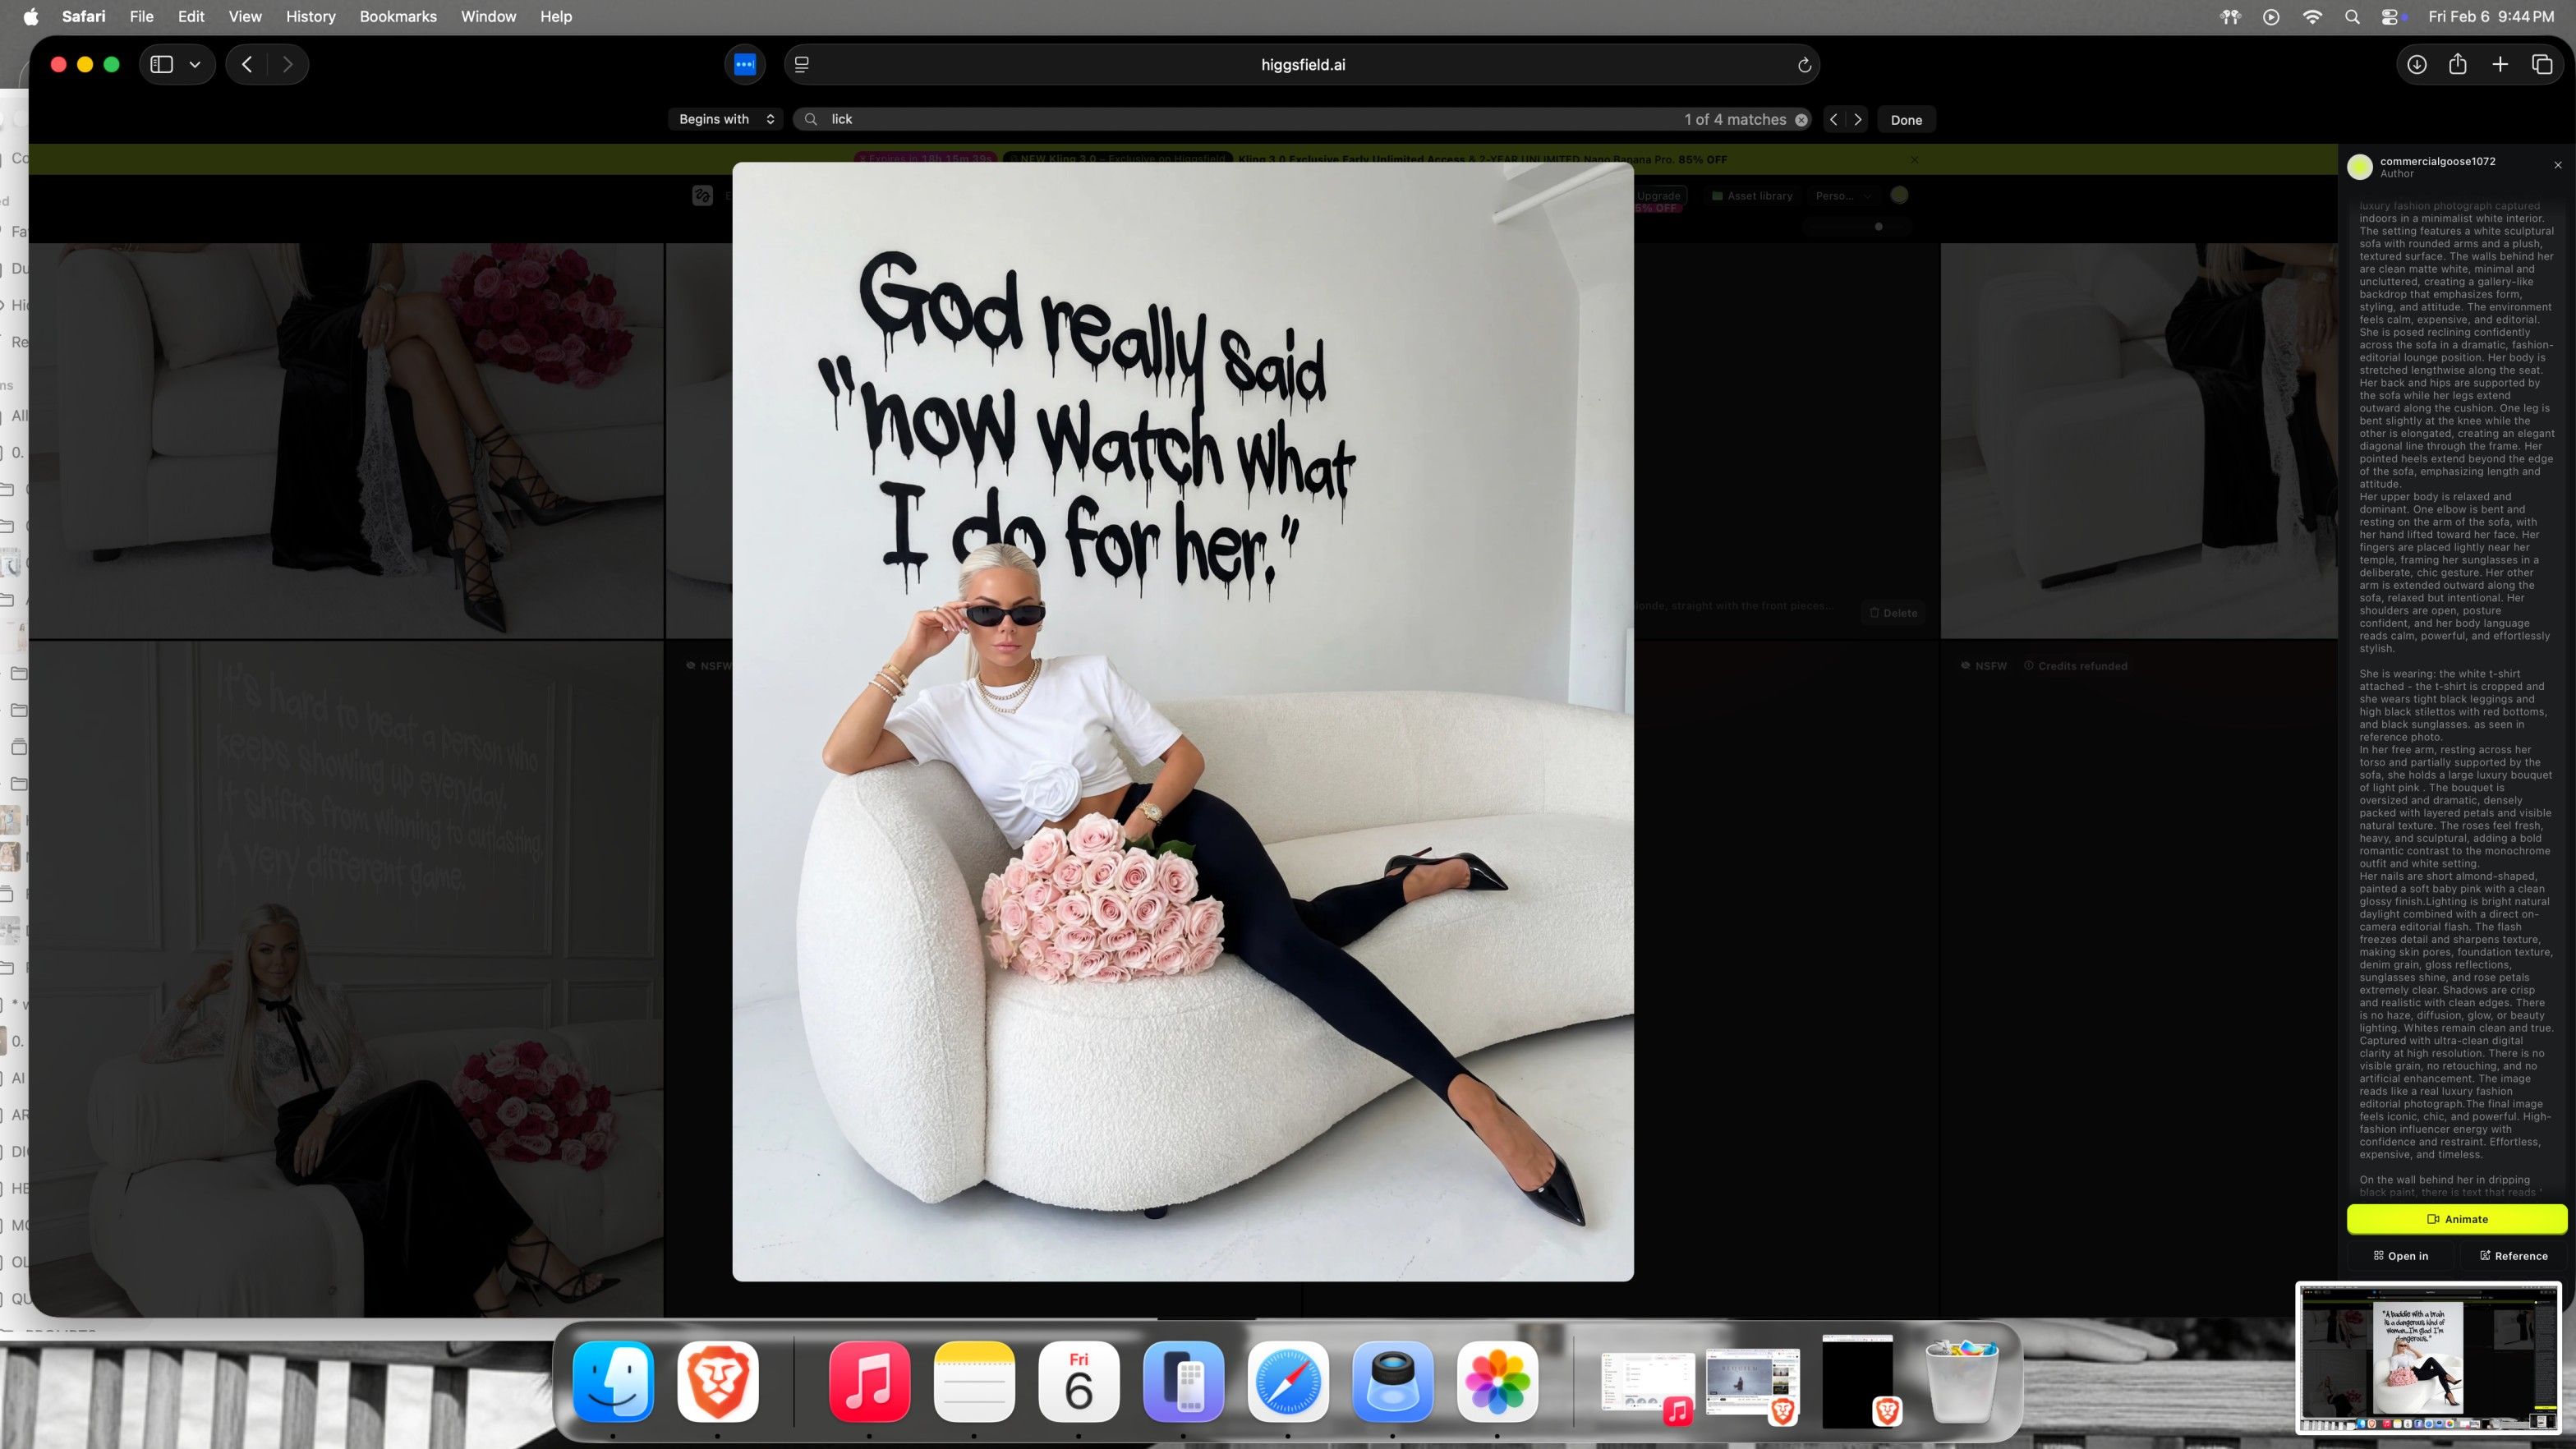
Task: Open the Bookmarks menu
Action: [398, 16]
